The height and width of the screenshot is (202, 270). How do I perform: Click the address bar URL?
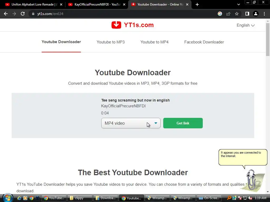50,14
